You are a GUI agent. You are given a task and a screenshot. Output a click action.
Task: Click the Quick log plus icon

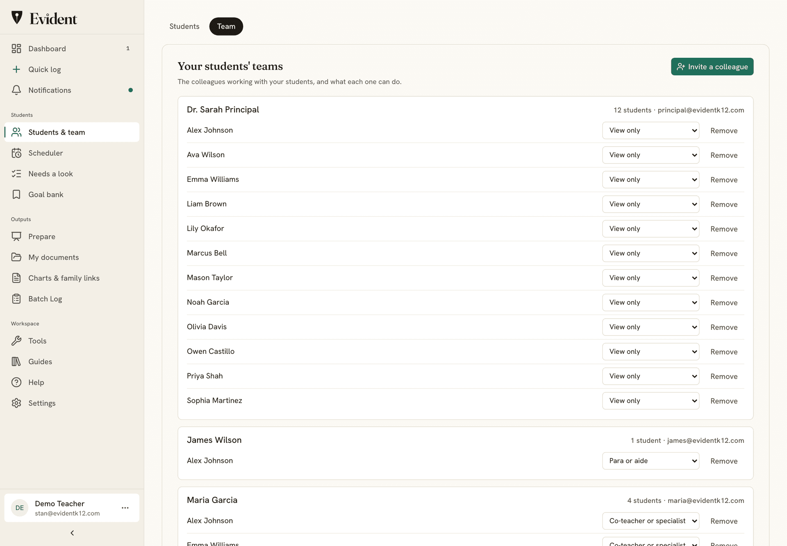click(x=16, y=70)
